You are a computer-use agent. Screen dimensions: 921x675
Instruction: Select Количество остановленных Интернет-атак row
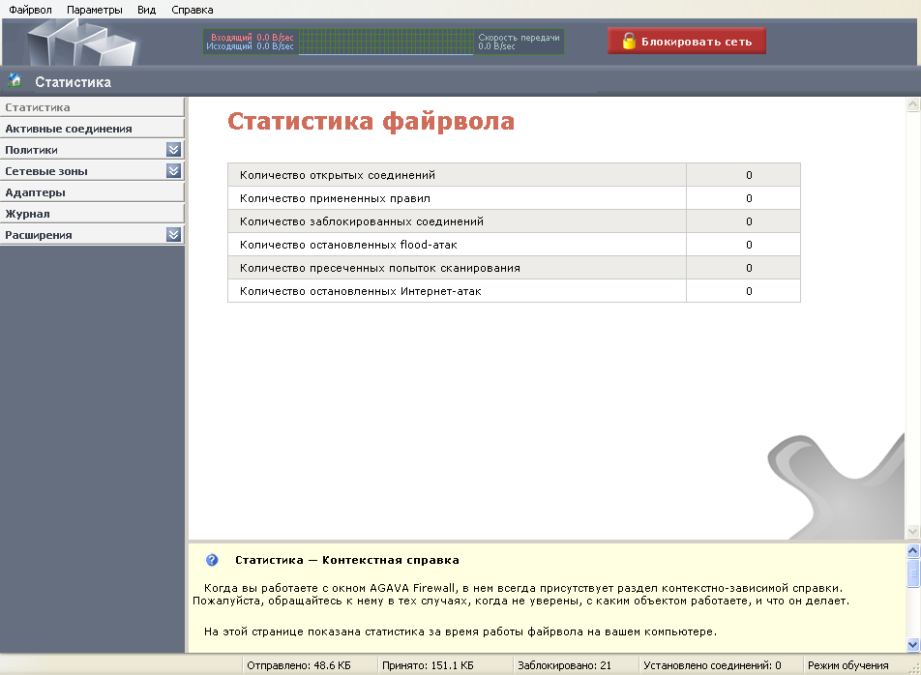514,291
